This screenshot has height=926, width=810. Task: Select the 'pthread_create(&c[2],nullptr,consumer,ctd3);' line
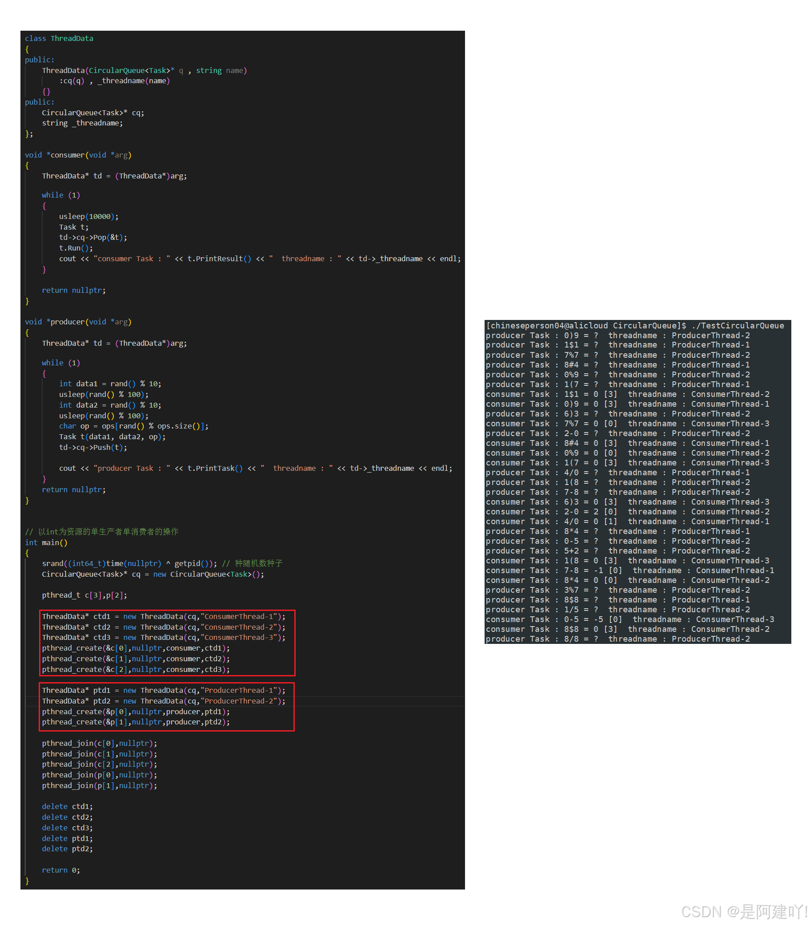(x=136, y=670)
